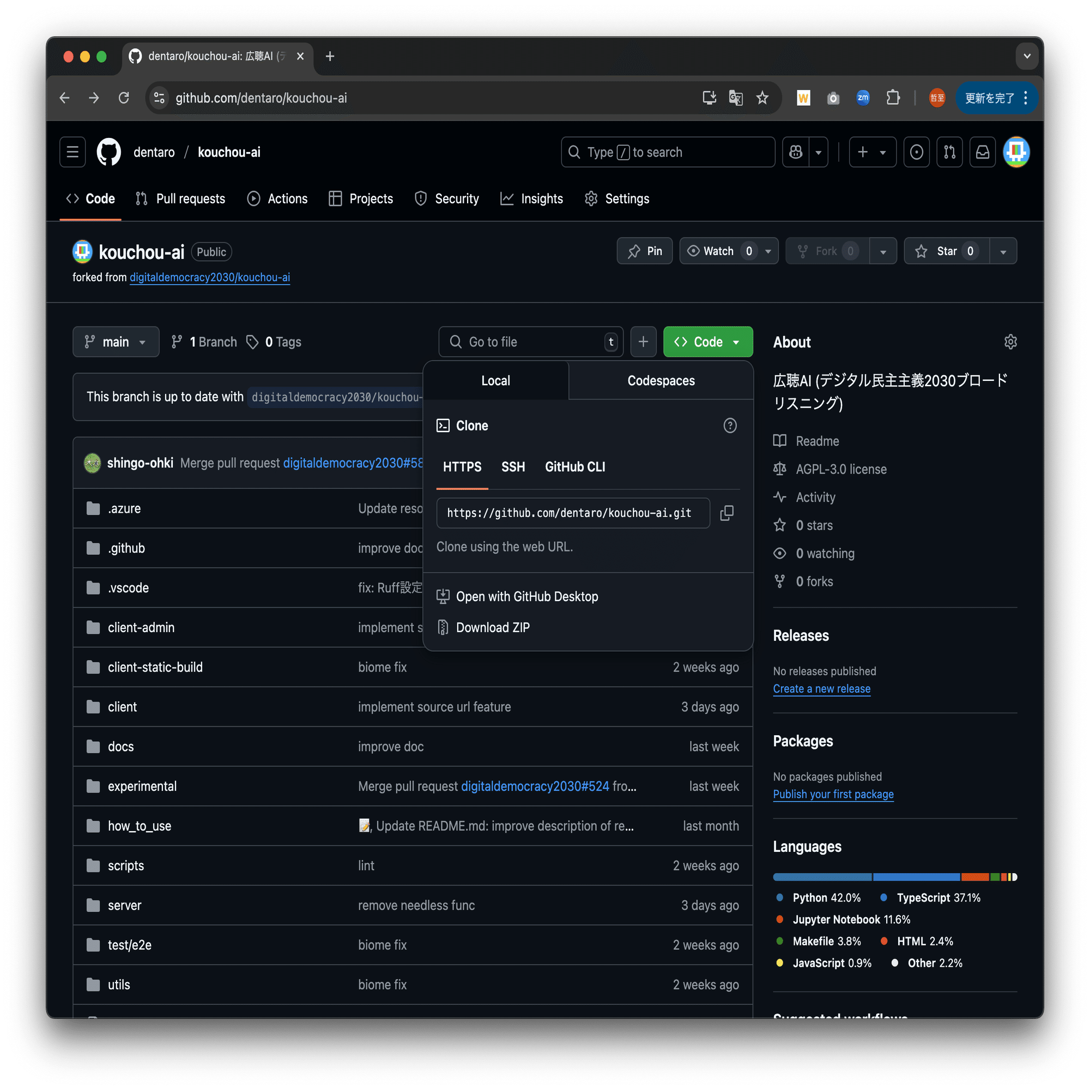The width and height of the screenshot is (1090, 1090).
Task: Open the GitHub Copilot icon in header
Action: coord(796,152)
